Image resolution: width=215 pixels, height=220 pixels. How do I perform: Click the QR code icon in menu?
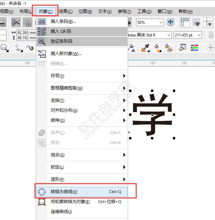(42, 31)
